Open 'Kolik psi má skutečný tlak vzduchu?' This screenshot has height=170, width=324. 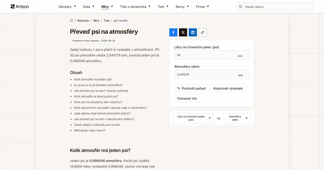[98, 102]
